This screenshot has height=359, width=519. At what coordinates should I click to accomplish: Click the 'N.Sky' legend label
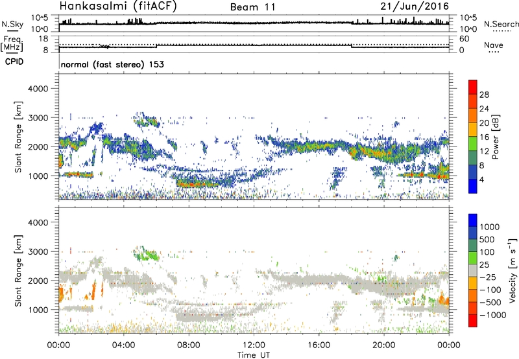(x=12, y=24)
